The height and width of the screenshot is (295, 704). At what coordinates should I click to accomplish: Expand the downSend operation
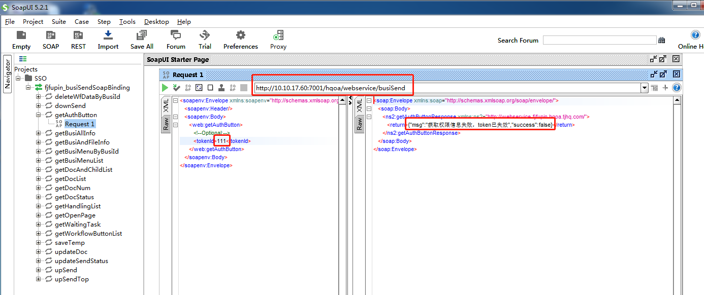pyautogui.click(x=39, y=105)
